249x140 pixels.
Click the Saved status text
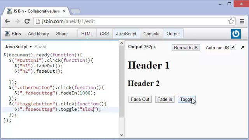click(40, 47)
